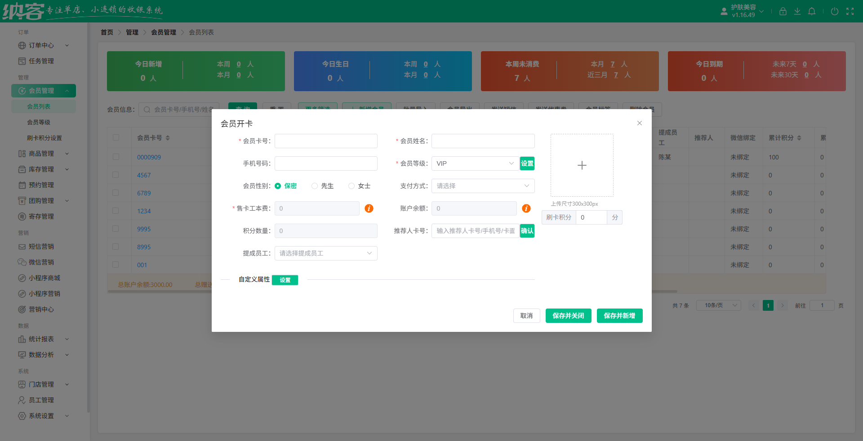Check the row checkbox for card 1234
The image size is (863, 441).
[116, 211]
